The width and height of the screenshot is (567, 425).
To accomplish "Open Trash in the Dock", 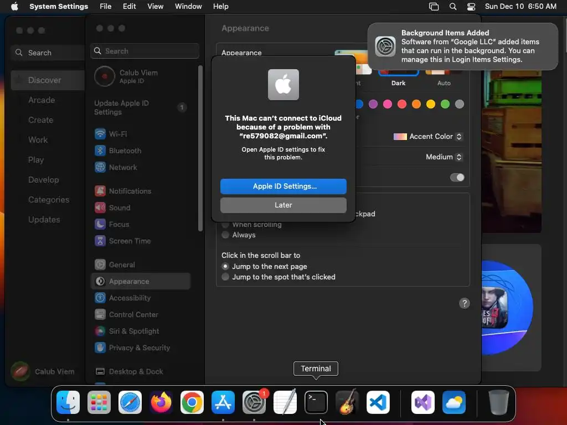I will (499, 402).
